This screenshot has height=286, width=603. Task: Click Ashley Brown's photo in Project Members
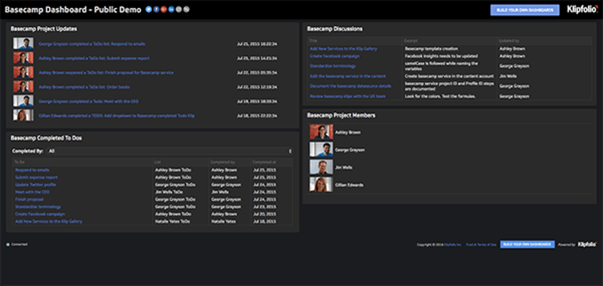click(x=321, y=132)
